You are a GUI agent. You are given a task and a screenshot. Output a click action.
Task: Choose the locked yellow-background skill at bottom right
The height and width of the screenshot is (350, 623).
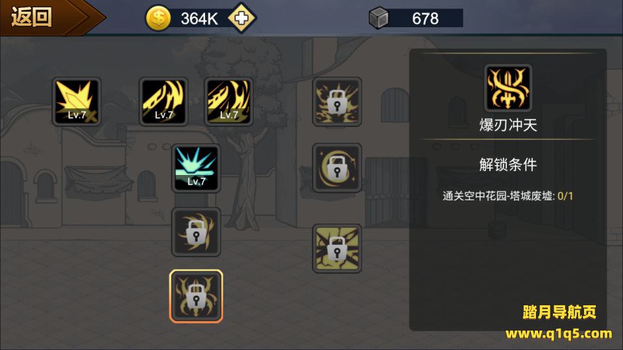point(337,248)
